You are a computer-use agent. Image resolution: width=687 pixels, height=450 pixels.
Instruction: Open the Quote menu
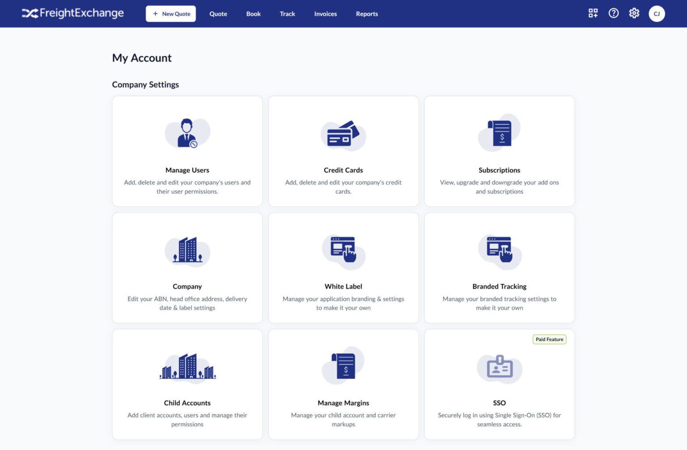pos(218,14)
